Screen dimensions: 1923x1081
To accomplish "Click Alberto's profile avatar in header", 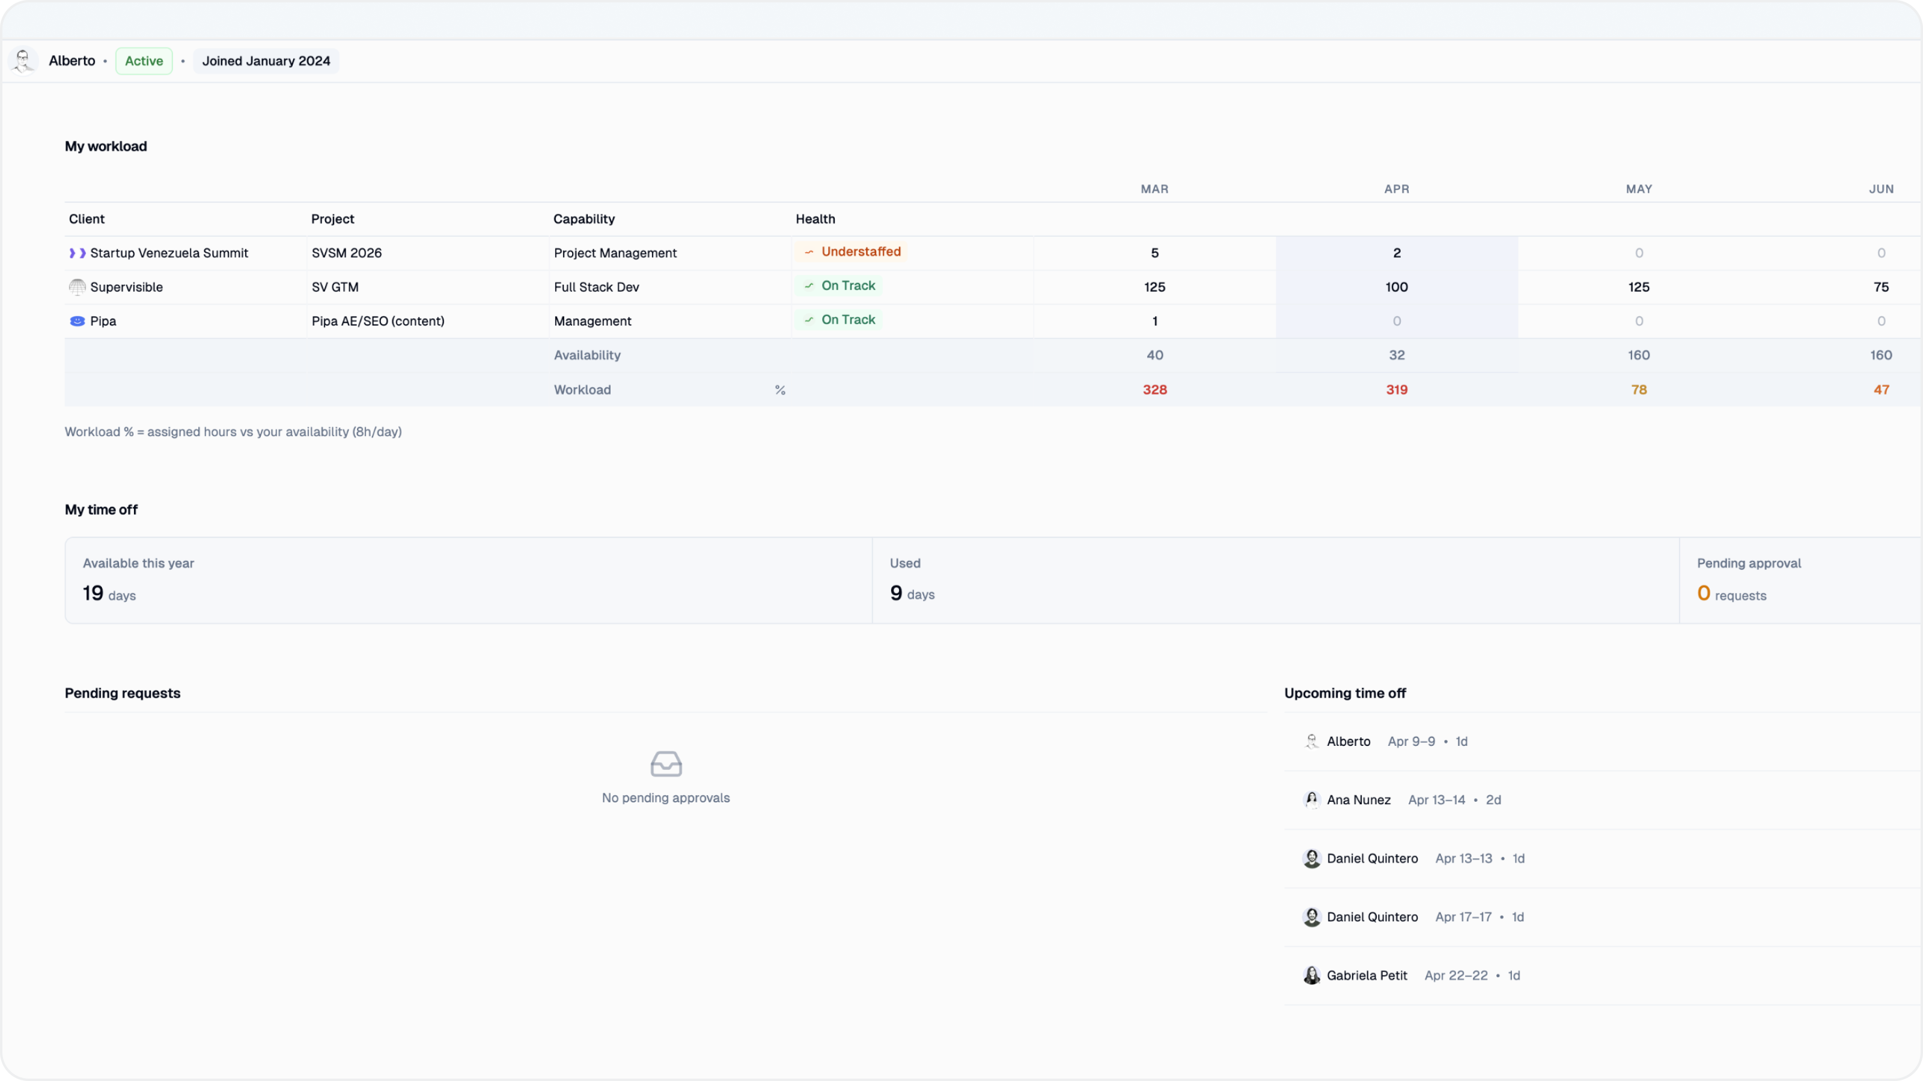I will (23, 61).
